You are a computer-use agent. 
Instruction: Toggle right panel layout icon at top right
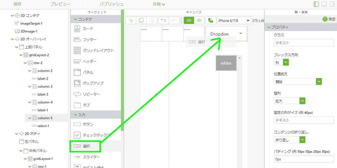coord(332,4)
